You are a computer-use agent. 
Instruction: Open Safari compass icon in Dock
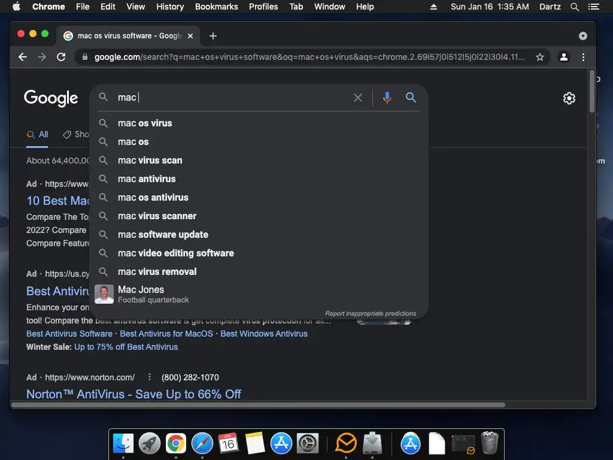(202, 443)
